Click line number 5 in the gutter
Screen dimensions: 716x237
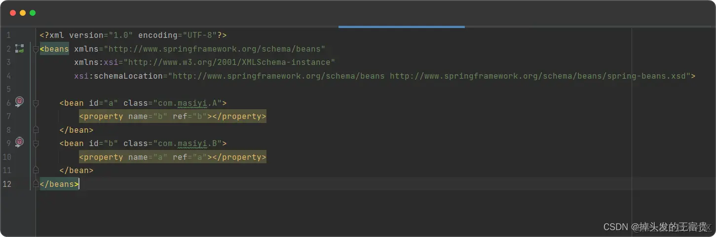coord(8,89)
